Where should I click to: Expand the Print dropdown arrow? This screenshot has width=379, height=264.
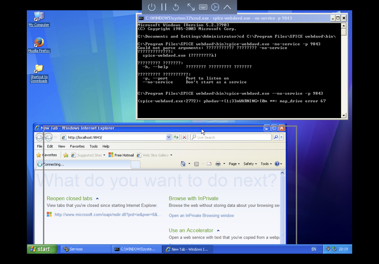click(x=224, y=164)
